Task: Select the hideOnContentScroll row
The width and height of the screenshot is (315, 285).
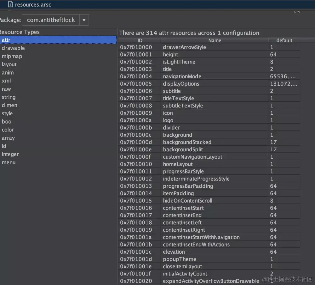Action: pyautogui.click(x=209, y=201)
